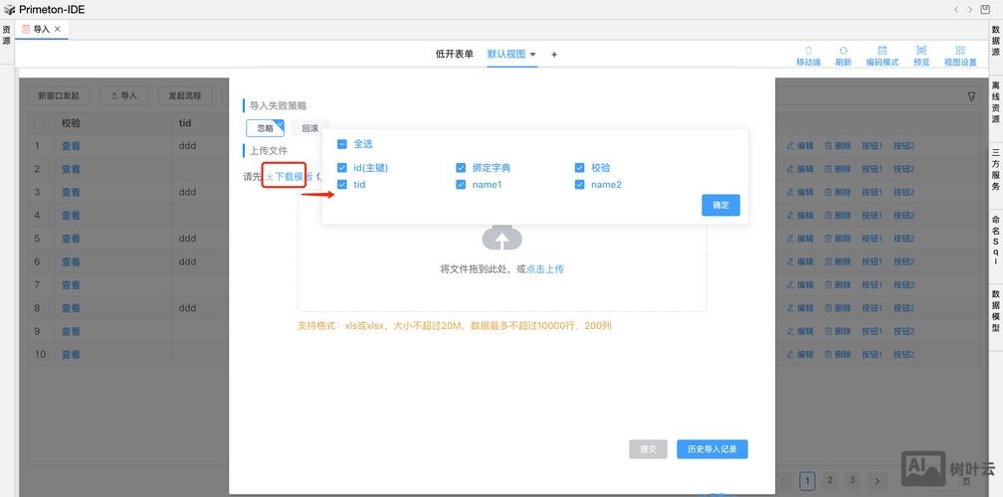Click 按钮1 in row 8

(872, 308)
